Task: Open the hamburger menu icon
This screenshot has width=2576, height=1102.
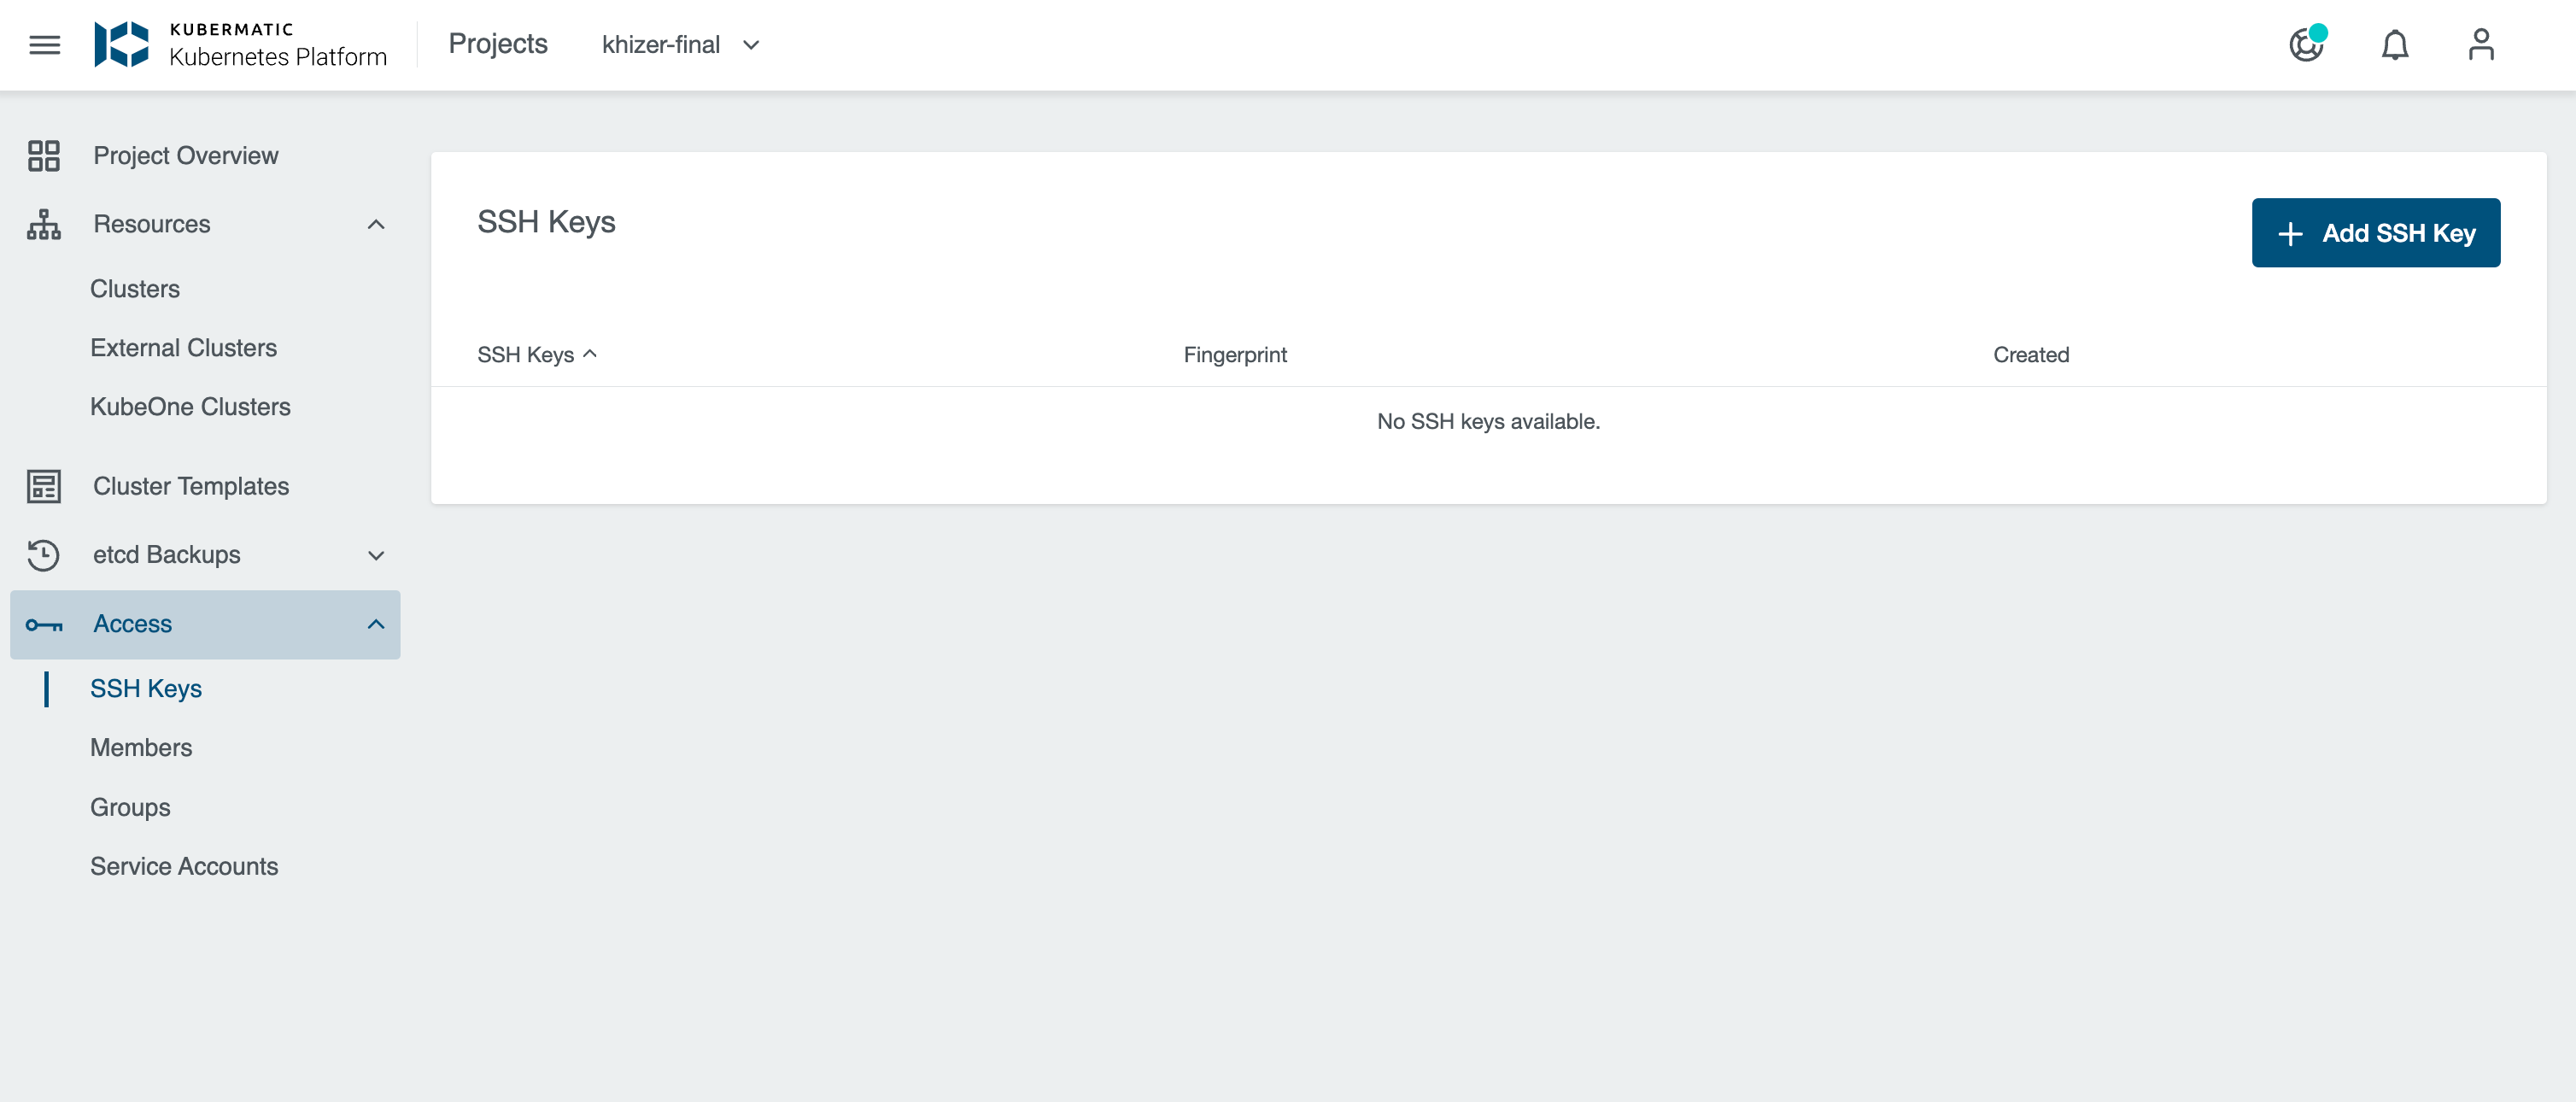Action: tap(44, 44)
